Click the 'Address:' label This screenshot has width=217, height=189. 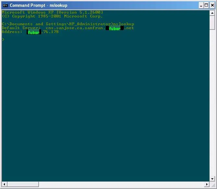coord(12,32)
